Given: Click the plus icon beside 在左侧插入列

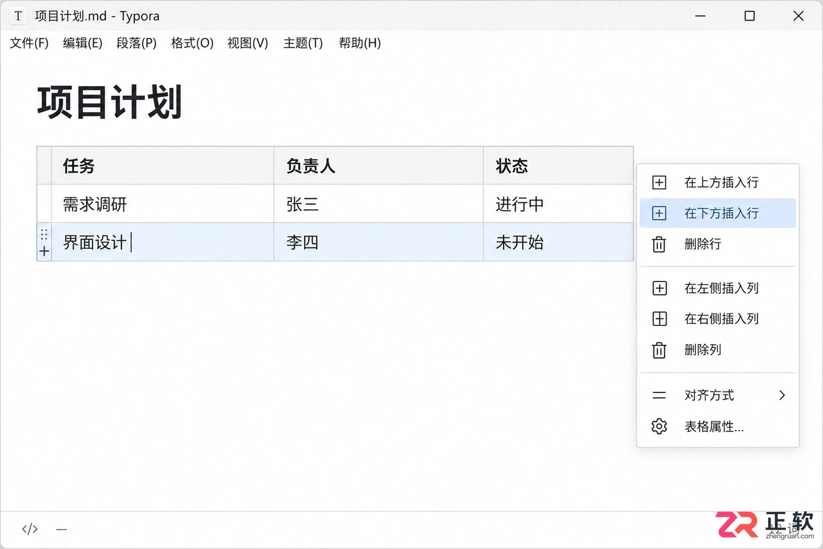Looking at the screenshot, I should 659,288.
